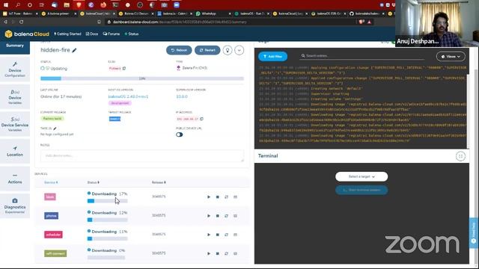Start the scheduler service
The image size is (479, 269).
pyautogui.click(x=209, y=235)
